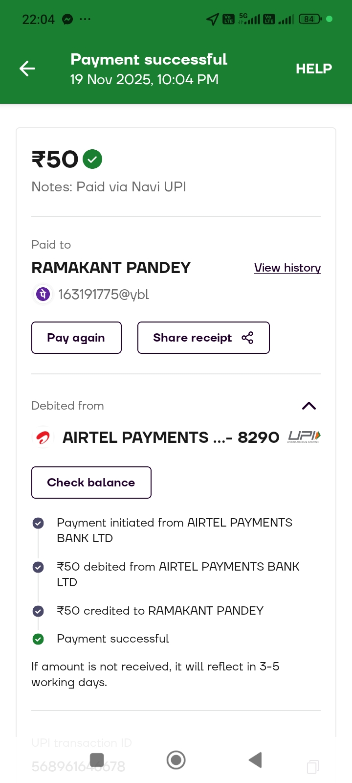Tap the Android home navigation button

[176, 760]
